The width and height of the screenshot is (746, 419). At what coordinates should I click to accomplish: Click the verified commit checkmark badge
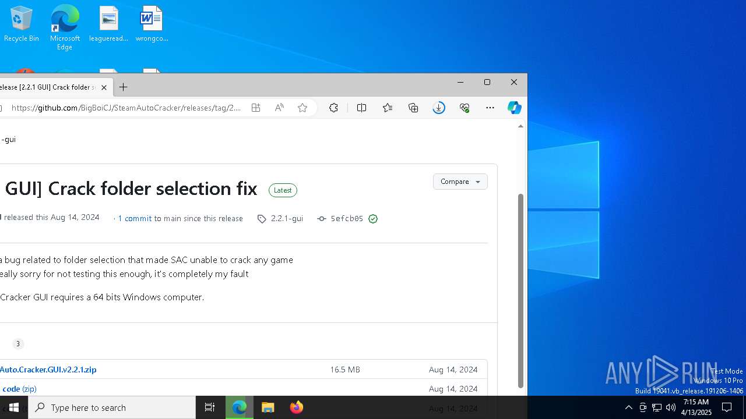pos(373,219)
